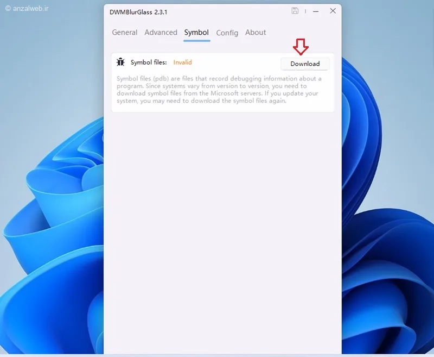
Task: Open the Advanced tab
Action: point(161,33)
